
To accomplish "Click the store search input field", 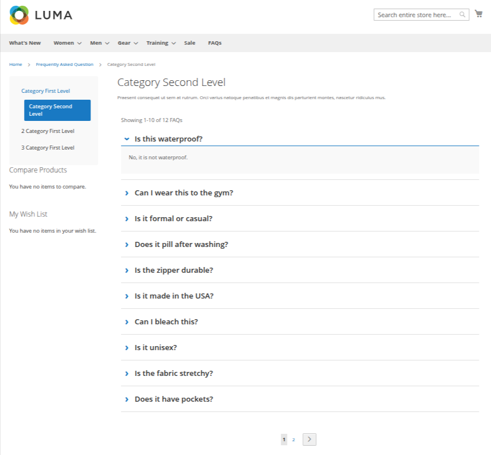I will [416, 15].
